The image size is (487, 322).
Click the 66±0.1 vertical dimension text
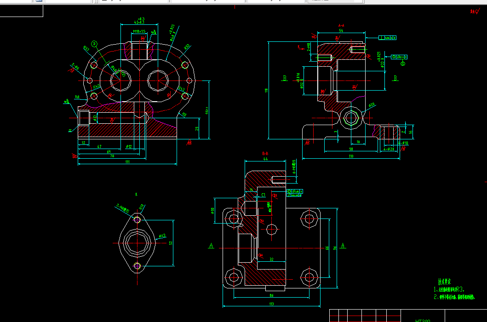pos(207,111)
